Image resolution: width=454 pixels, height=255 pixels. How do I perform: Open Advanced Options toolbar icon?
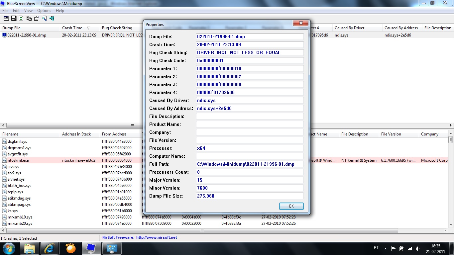6,19
